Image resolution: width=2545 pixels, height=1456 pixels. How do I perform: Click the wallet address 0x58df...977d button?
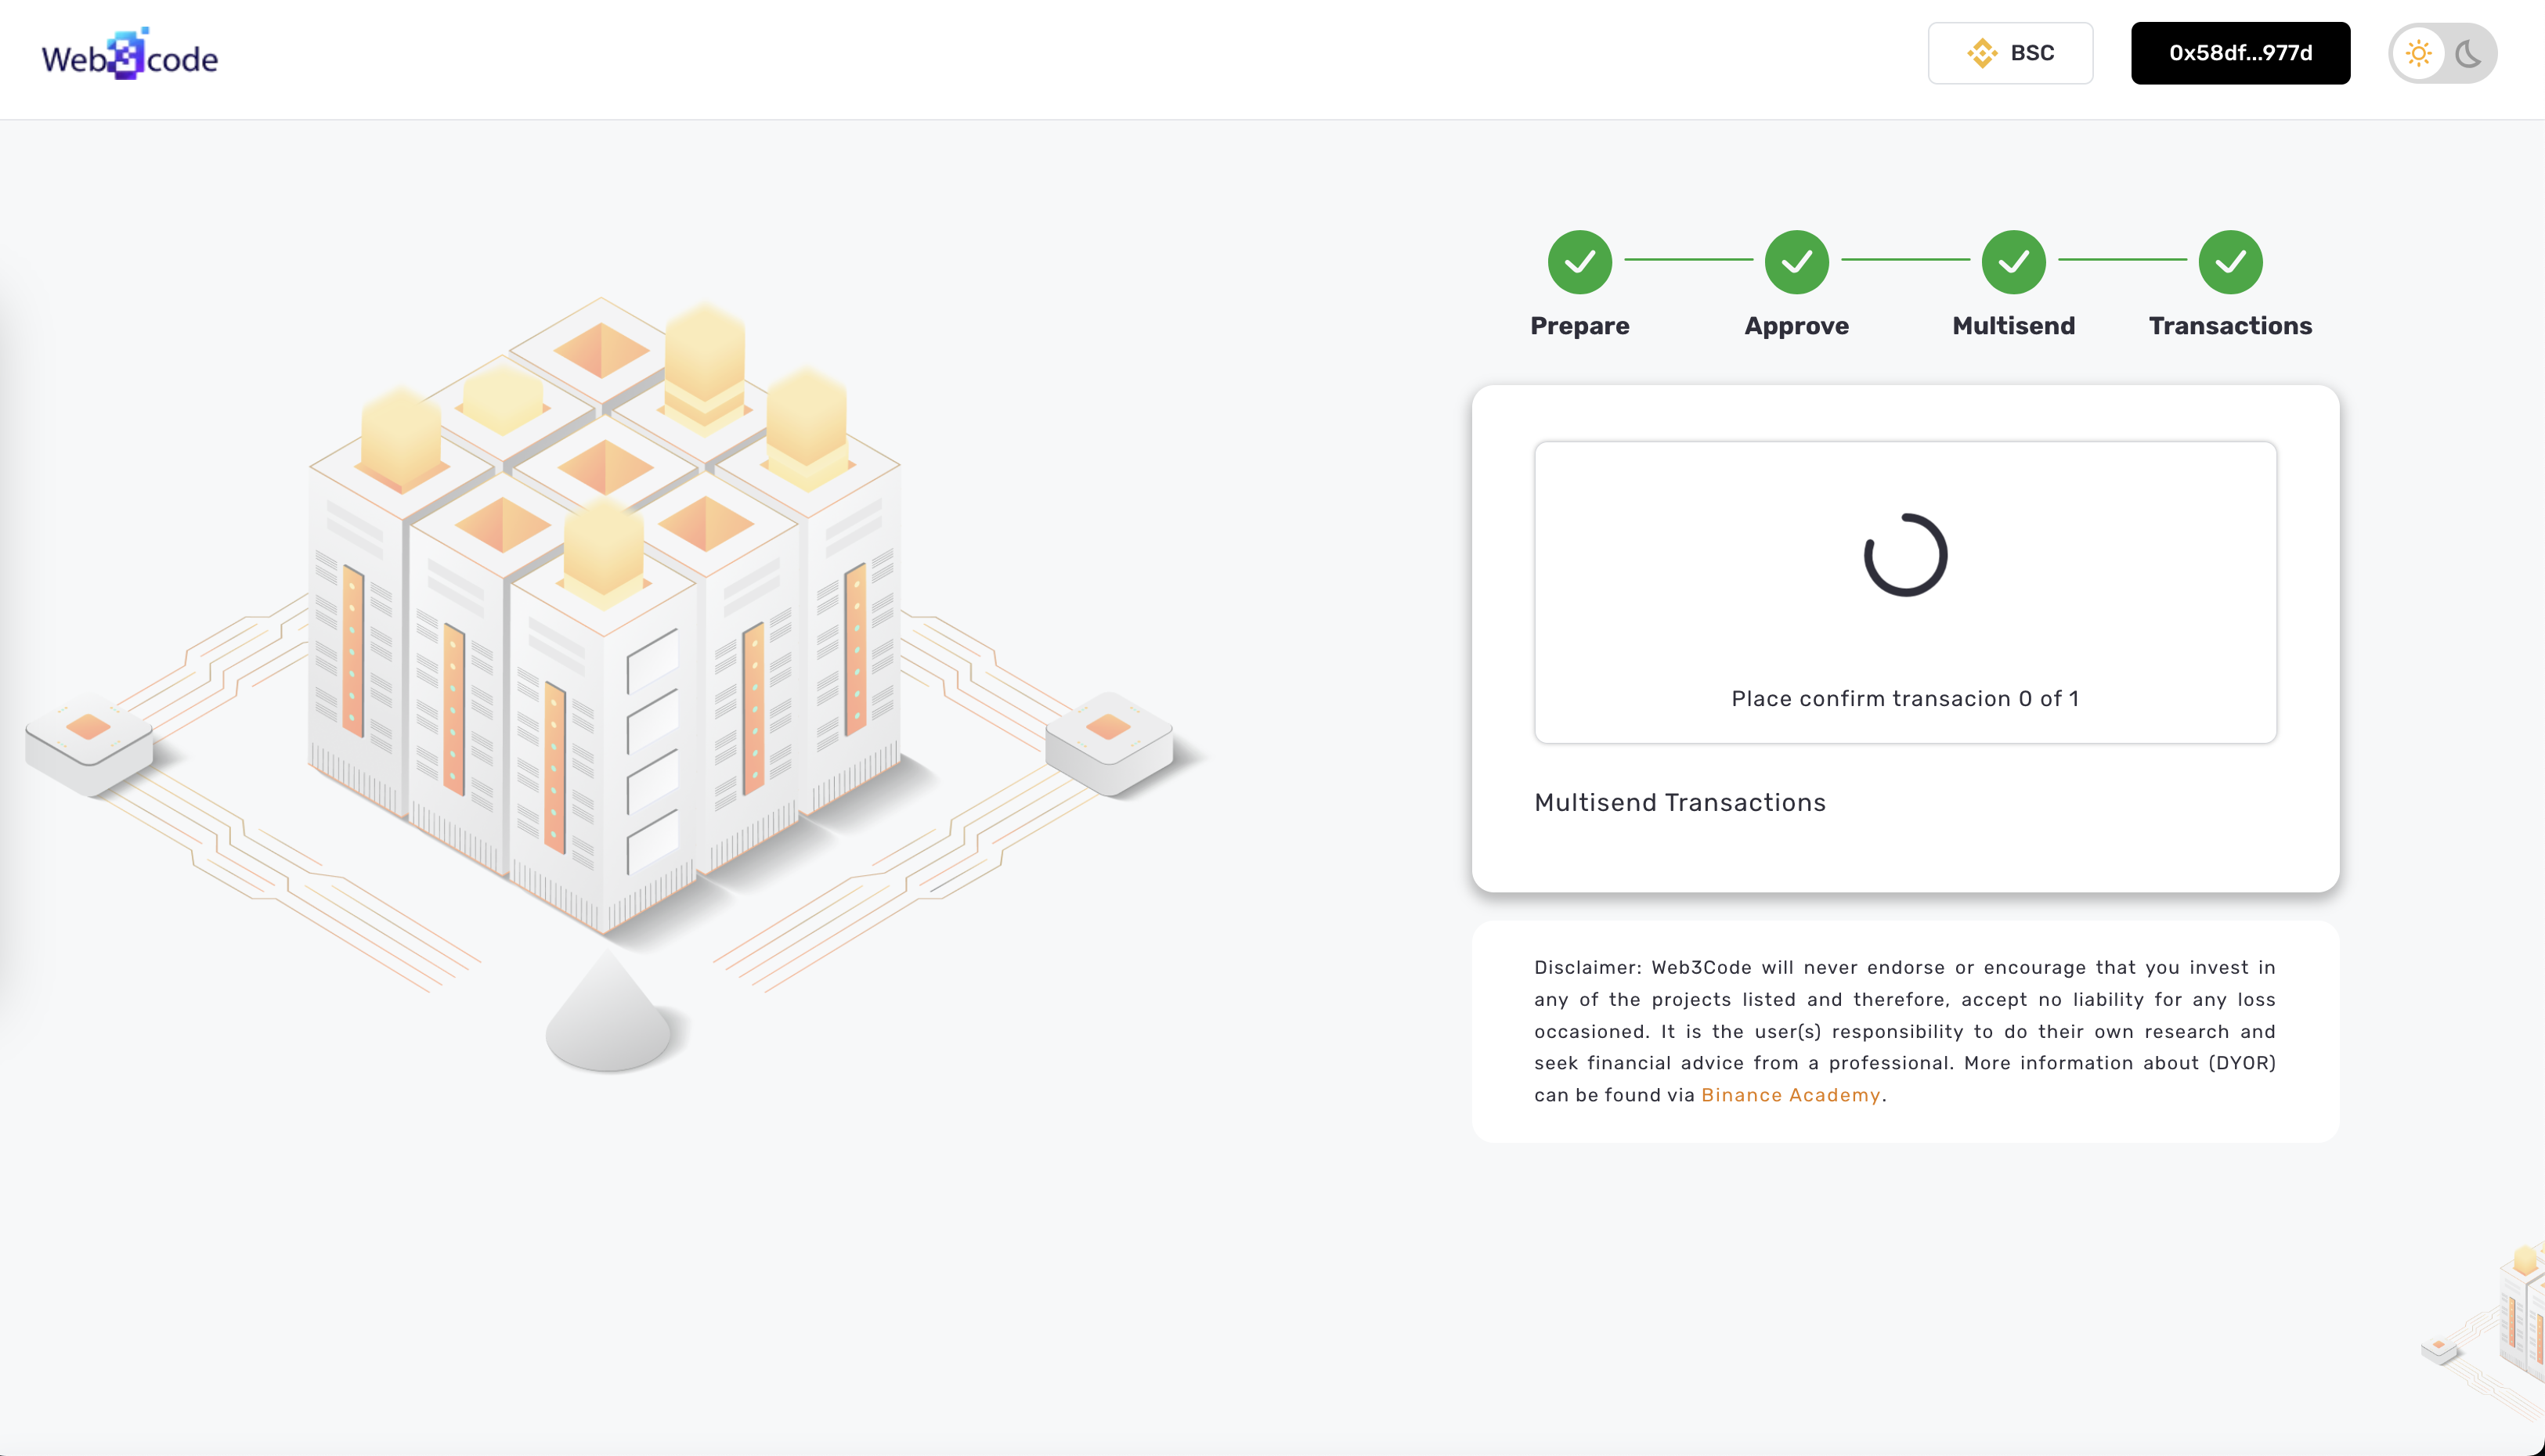pyautogui.click(x=2240, y=53)
